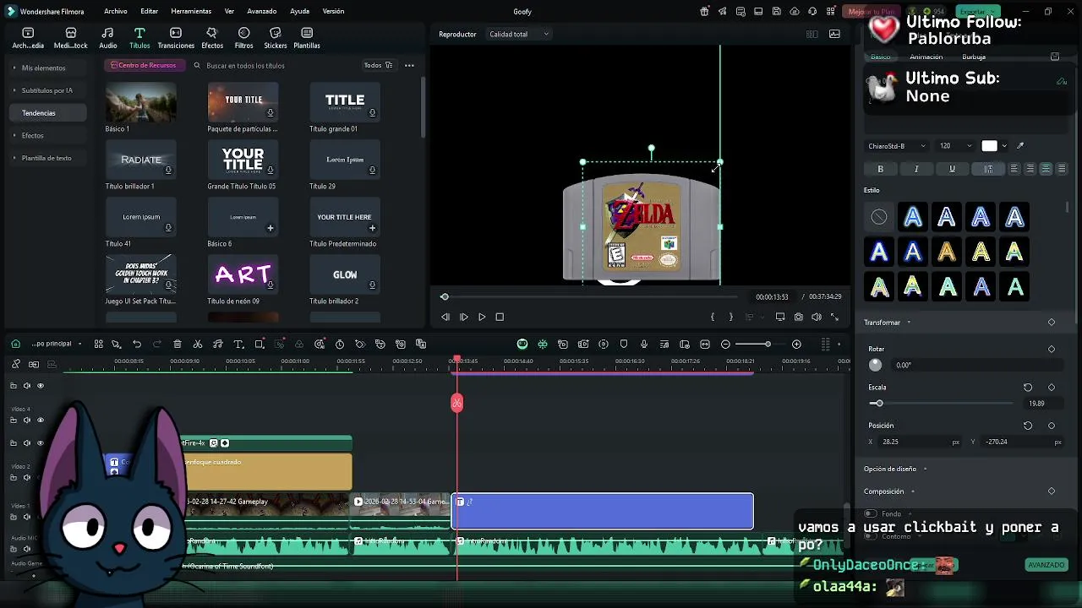Click the undo arrow in timeline toolbar

point(137,344)
